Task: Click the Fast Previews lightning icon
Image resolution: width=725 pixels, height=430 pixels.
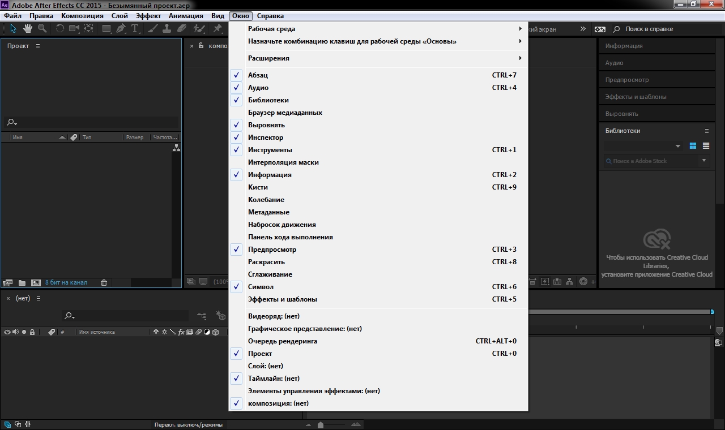Action: [x=545, y=281]
